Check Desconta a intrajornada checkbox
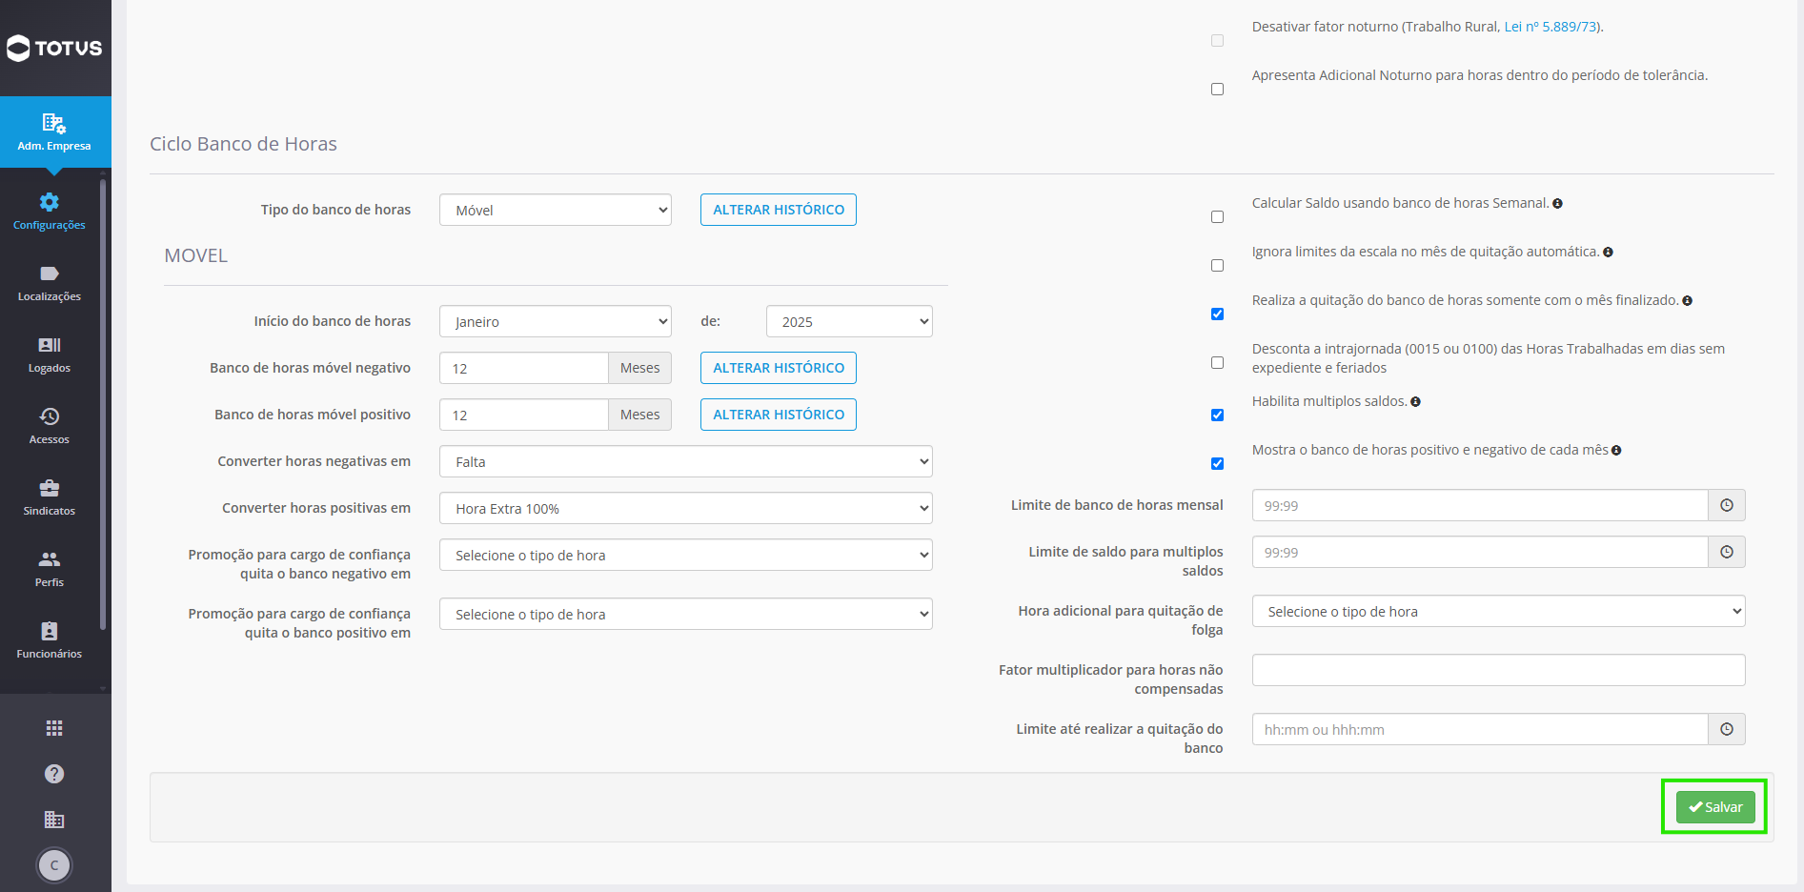This screenshot has width=1804, height=892. point(1217,363)
